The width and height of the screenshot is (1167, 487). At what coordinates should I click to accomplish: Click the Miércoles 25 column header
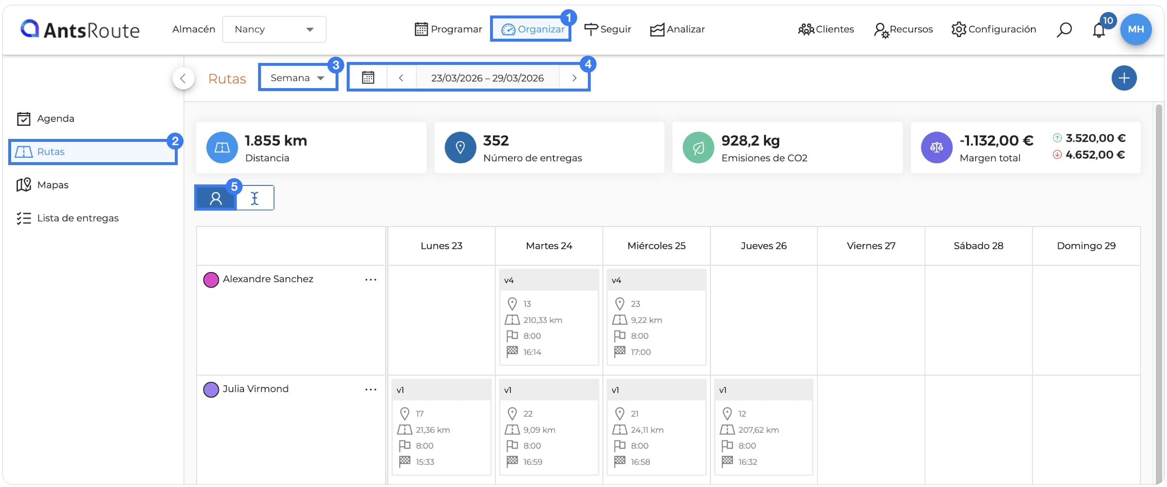(x=657, y=246)
